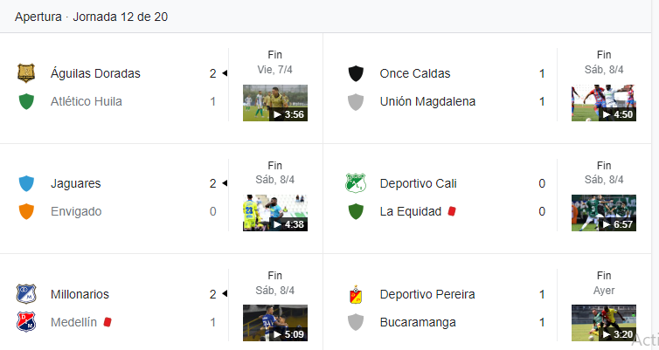659x350 pixels.
Task: Click the Deportivo Pereira crest
Action: click(356, 294)
